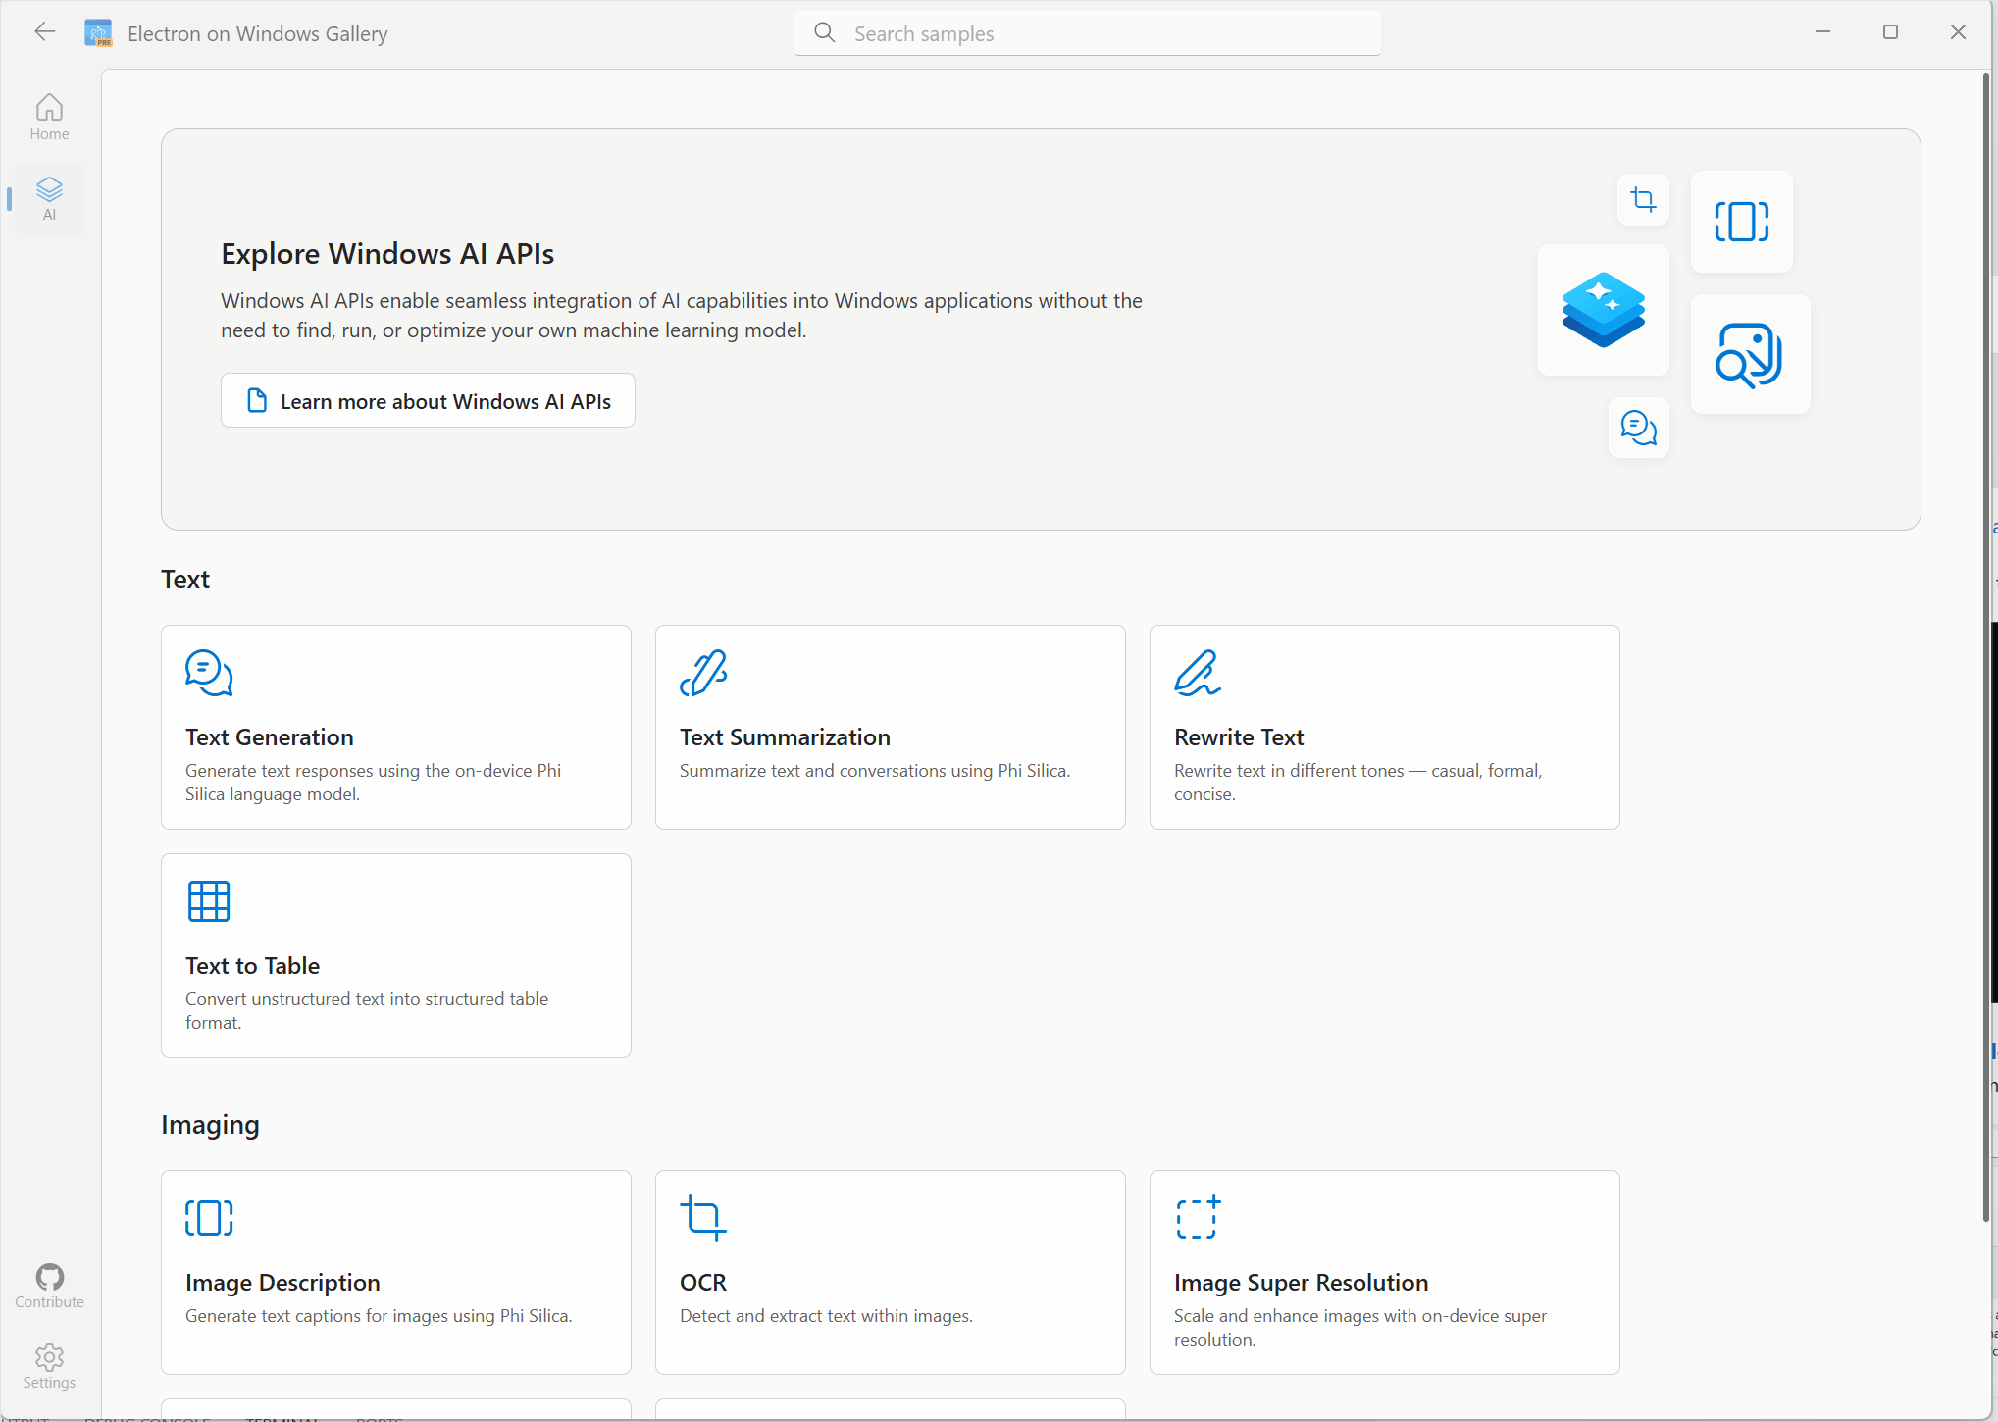Click the vertical scrollbar thumb
Screen dimensions: 1998x1422
click(1986, 647)
